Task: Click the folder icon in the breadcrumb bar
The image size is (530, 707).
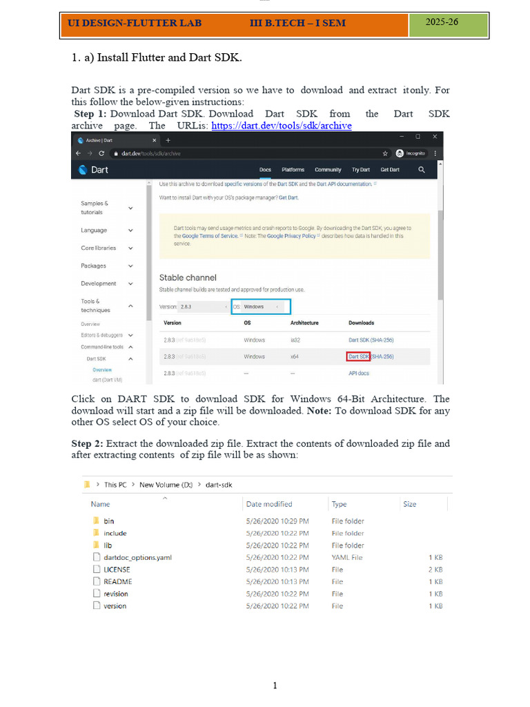Action: [87, 485]
